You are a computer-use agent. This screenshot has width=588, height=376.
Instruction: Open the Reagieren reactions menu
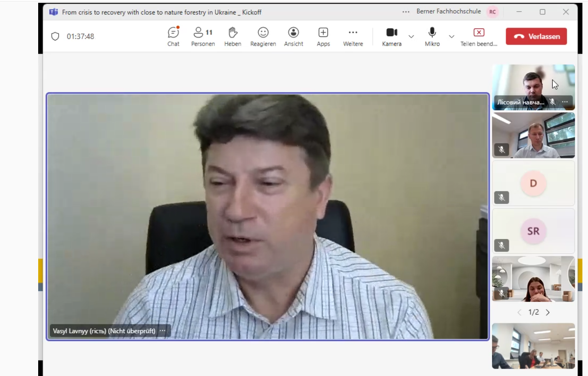263,36
